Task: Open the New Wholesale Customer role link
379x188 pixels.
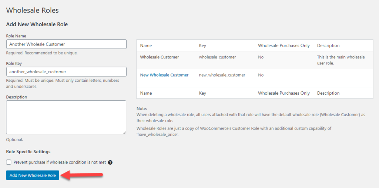Action: (x=164, y=75)
